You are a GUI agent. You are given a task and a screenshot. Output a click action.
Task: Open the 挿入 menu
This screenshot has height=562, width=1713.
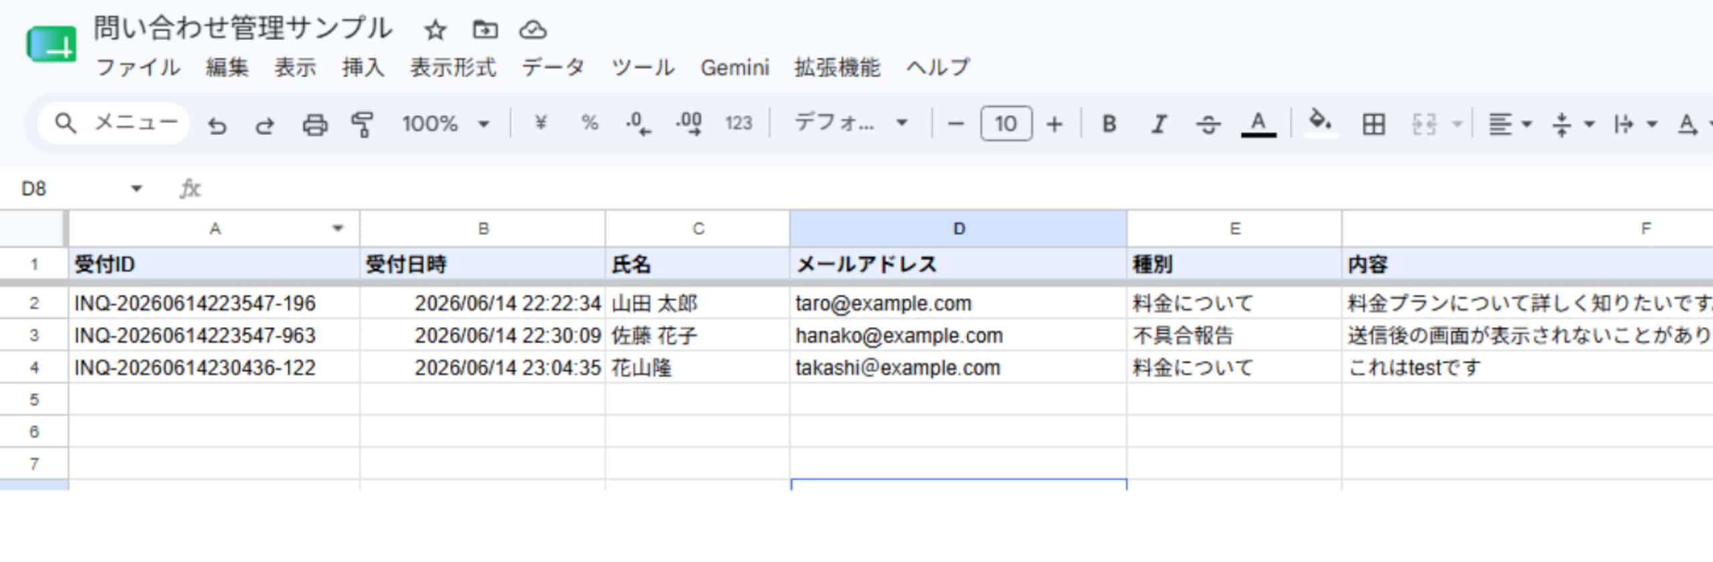click(363, 68)
